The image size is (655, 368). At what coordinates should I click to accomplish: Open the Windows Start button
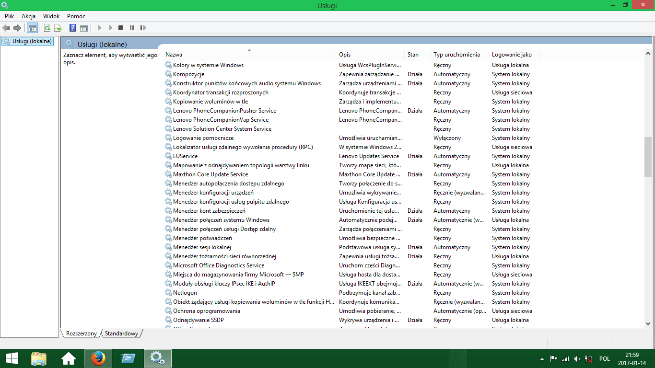coord(12,358)
